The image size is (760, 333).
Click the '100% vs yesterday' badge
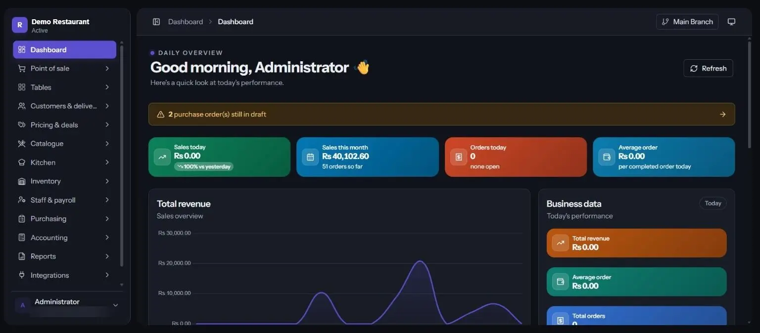click(204, 166)
